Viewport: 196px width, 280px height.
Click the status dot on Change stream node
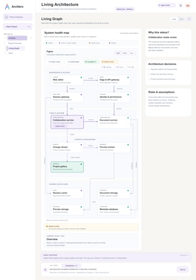pyautogui.click(x=81, y=145)
